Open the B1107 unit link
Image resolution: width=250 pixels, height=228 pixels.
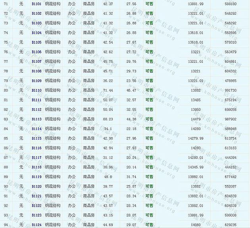[x=37, y=62]
